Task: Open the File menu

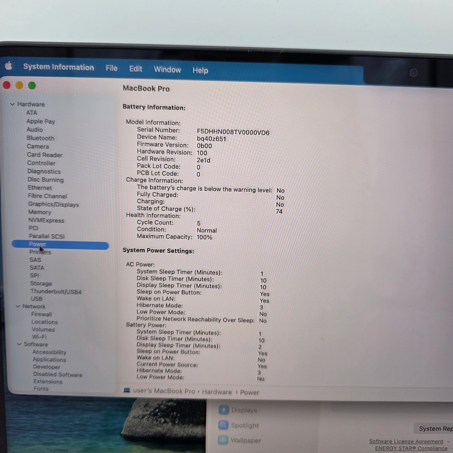Action: coord(111,68)
